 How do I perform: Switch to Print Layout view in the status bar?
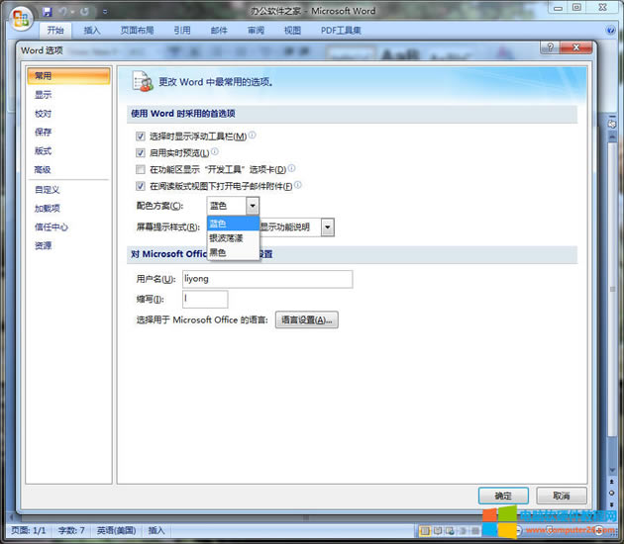tap(425, 530)
